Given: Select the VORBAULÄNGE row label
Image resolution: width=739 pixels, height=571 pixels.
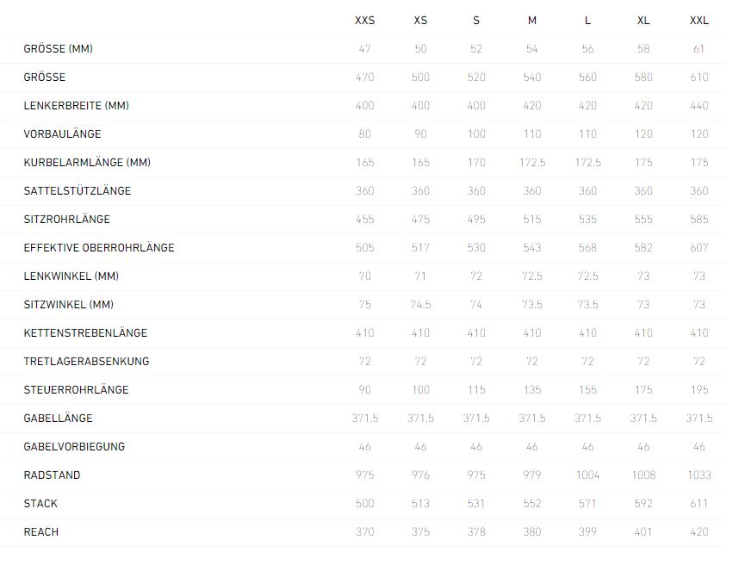Looking at the screenshot, I should (62, 134).
